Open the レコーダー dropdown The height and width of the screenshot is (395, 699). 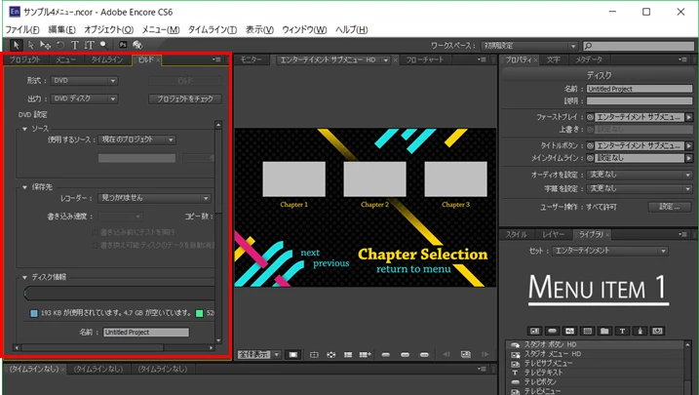(x=154, y=198)
